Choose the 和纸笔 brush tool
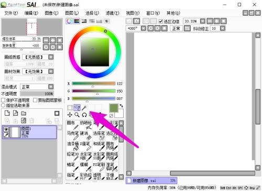 coord(99,146)
